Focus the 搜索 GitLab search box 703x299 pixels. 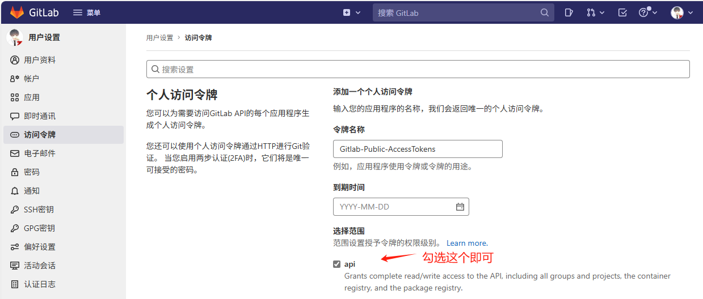pyautogui.click(x=464, y=12)
